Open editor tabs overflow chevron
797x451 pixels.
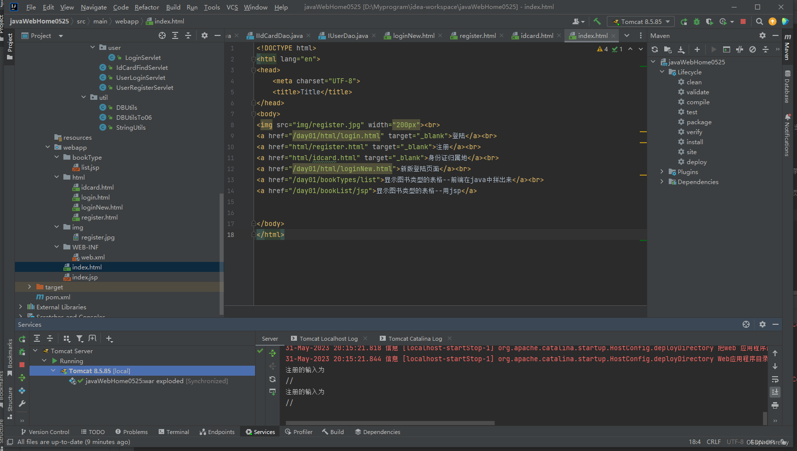(627, 35)
